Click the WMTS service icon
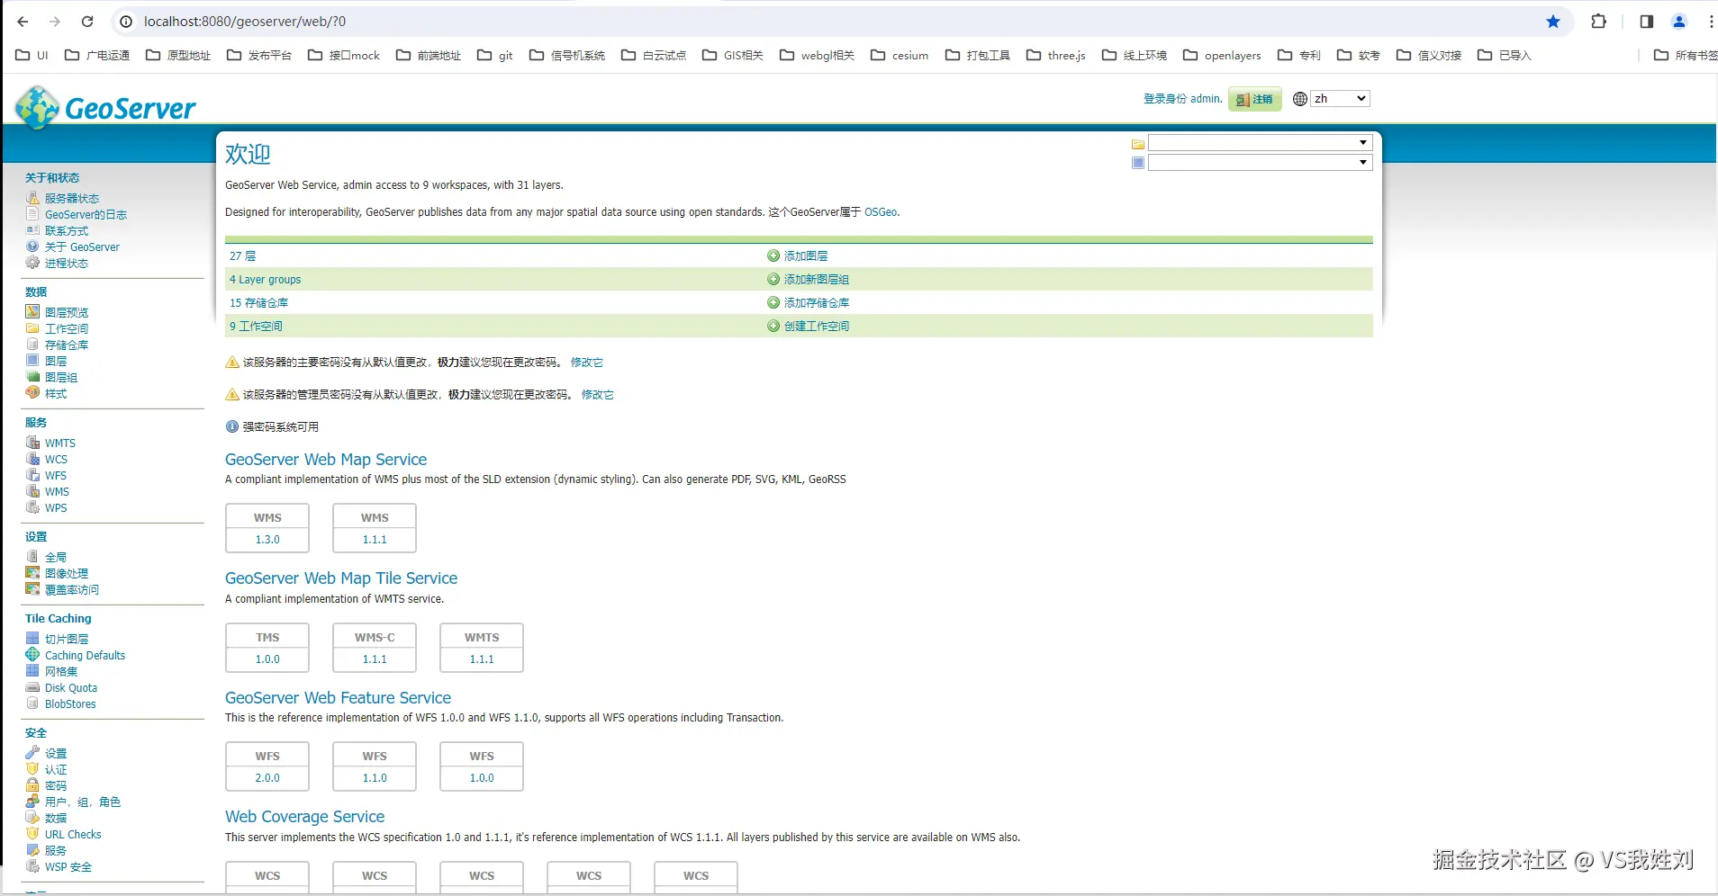Screen dimensions: 1718x896 pyautogui.click(x=32, y=443)
